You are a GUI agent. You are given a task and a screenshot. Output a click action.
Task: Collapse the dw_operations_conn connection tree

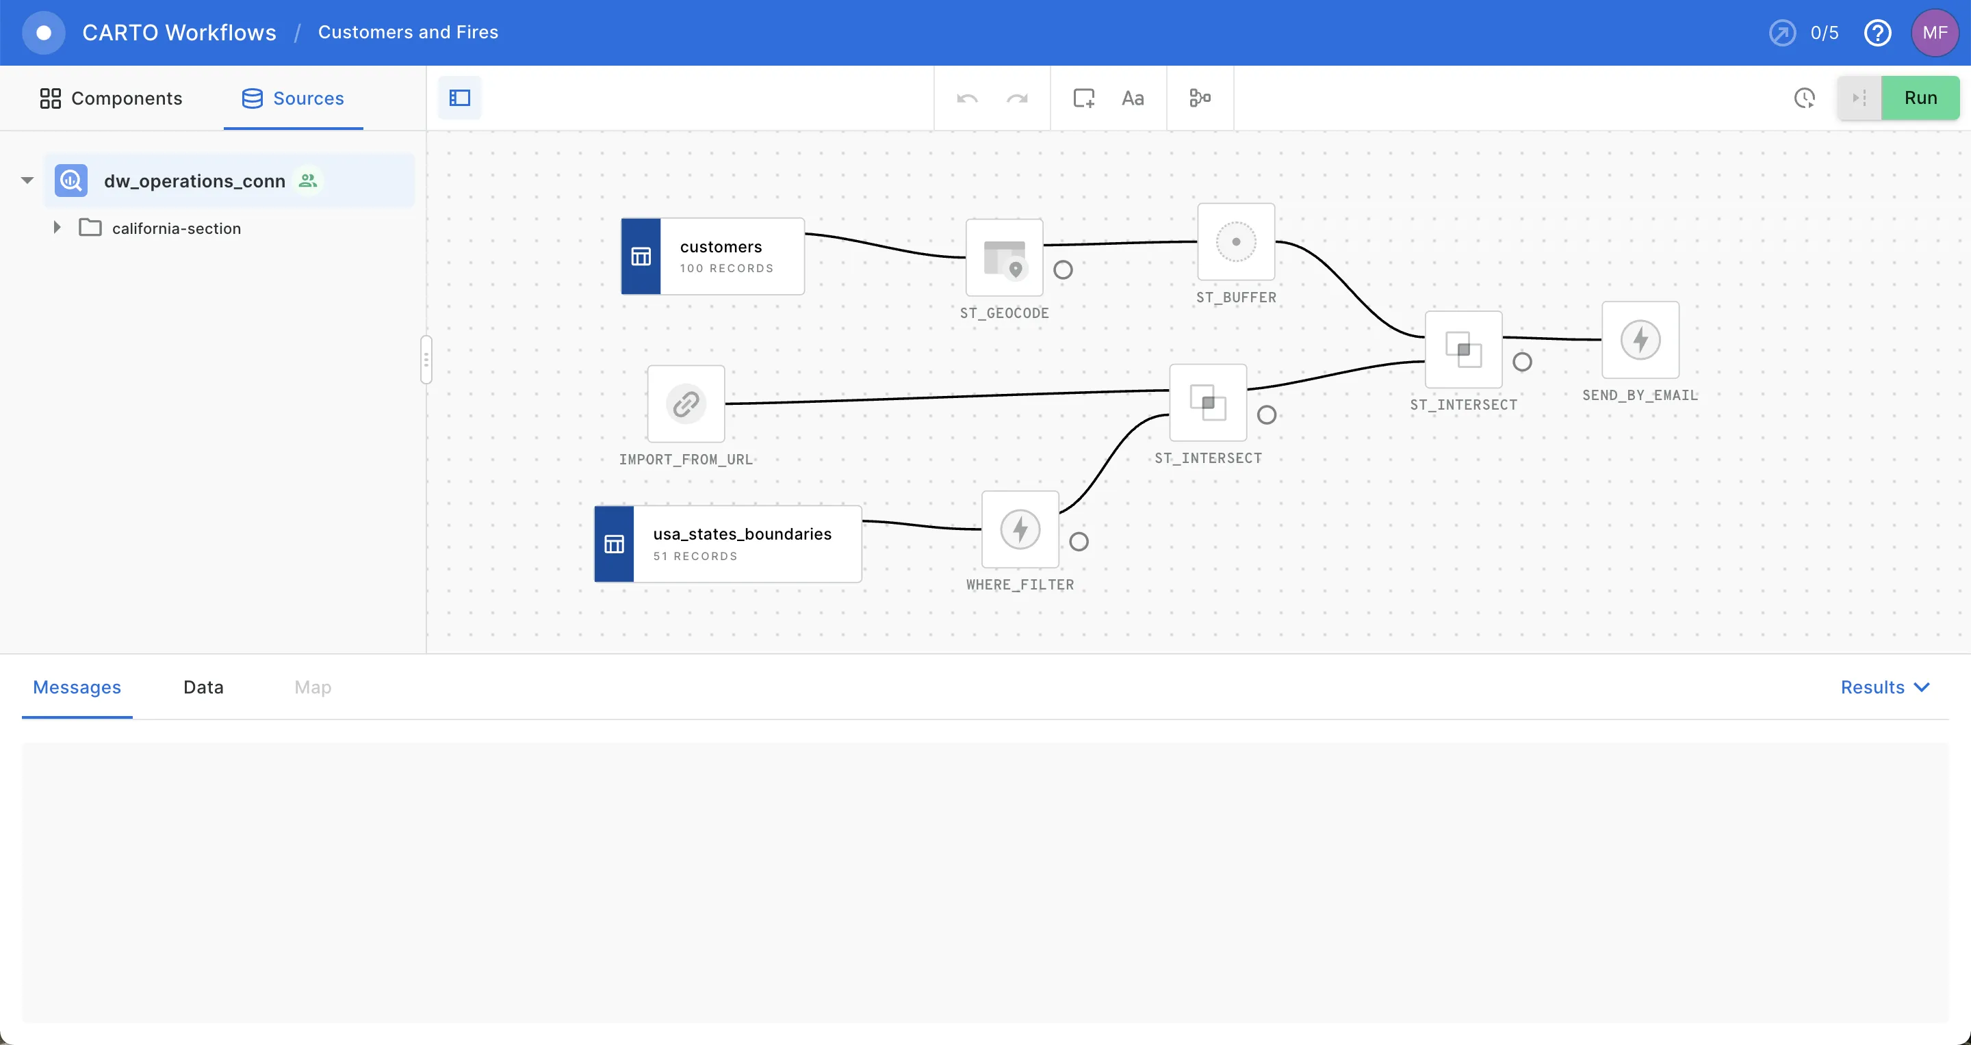coord(27,181)
